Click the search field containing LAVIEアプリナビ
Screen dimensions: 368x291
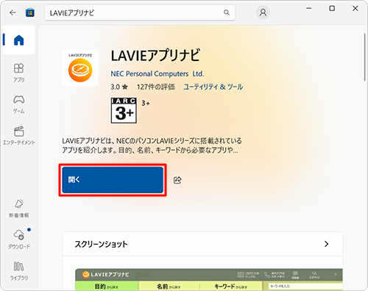pos(140,12)
